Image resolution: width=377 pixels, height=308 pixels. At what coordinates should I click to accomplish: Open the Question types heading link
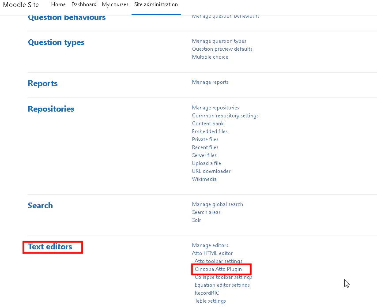56,42
